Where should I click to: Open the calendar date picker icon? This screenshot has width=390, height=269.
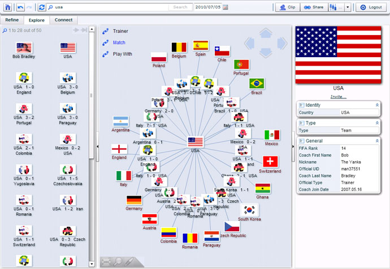[x=226, y=7]
